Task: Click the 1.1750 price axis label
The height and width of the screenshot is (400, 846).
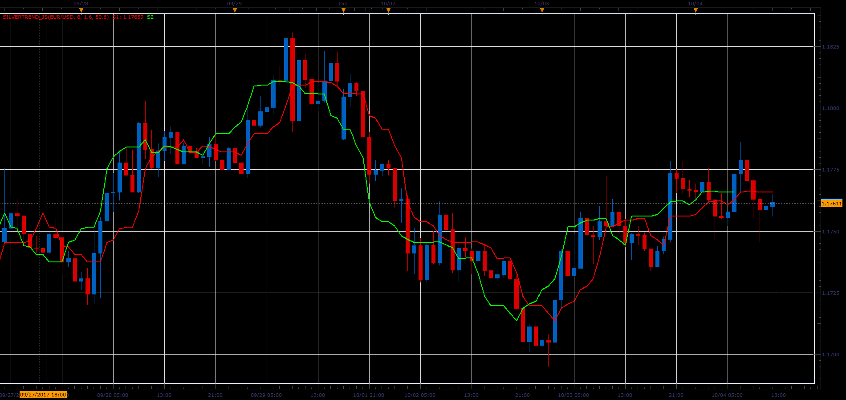Action: coord(830,232)
